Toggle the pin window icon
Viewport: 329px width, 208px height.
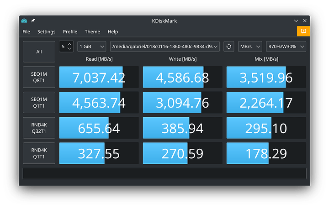pos(33,21)
